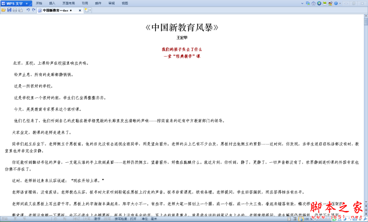This screenshot has height=222, width=368.
Task: Toggle 拼写检查 status in status bar
Action: pos(126,219)
